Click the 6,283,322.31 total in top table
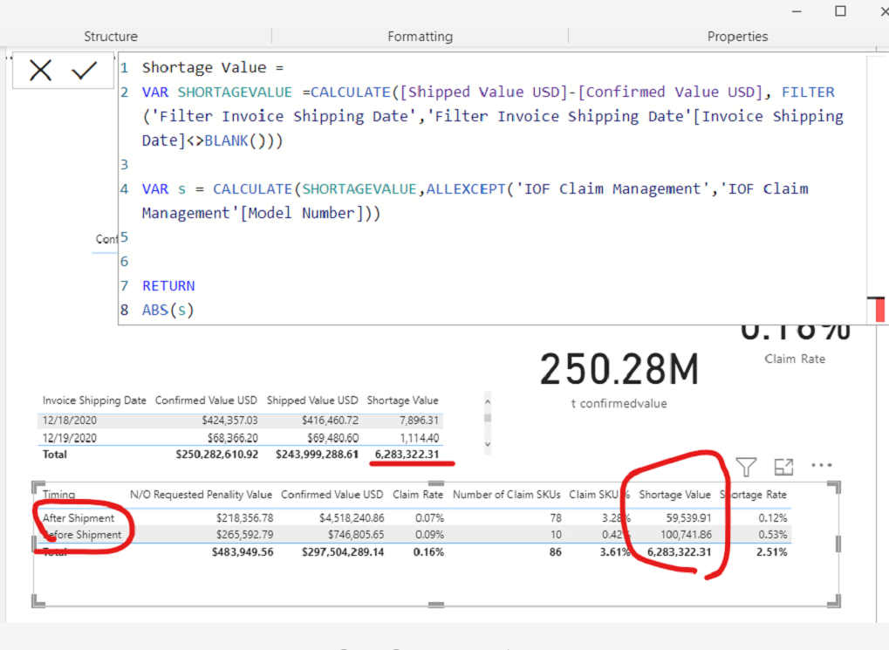The height and width of the screenshot is (650, 889). [x=407, y=455]
